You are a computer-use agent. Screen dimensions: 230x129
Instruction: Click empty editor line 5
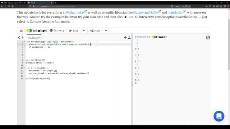click(78, 52)
